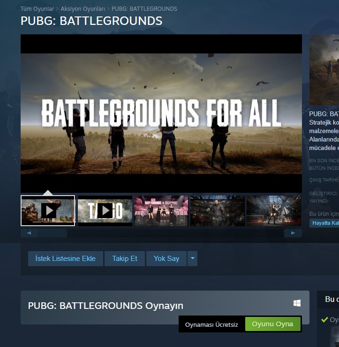Click the PUBG: BATTLEGROUNDS page title
This screenshot has width=339, height=347.
pyautogui.click(x=91, y=21)
